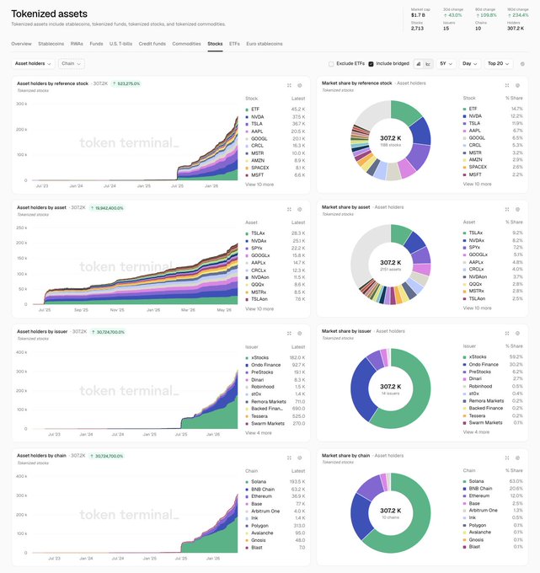Switch to the Stablecoins tab

click(x=51, y=44)
